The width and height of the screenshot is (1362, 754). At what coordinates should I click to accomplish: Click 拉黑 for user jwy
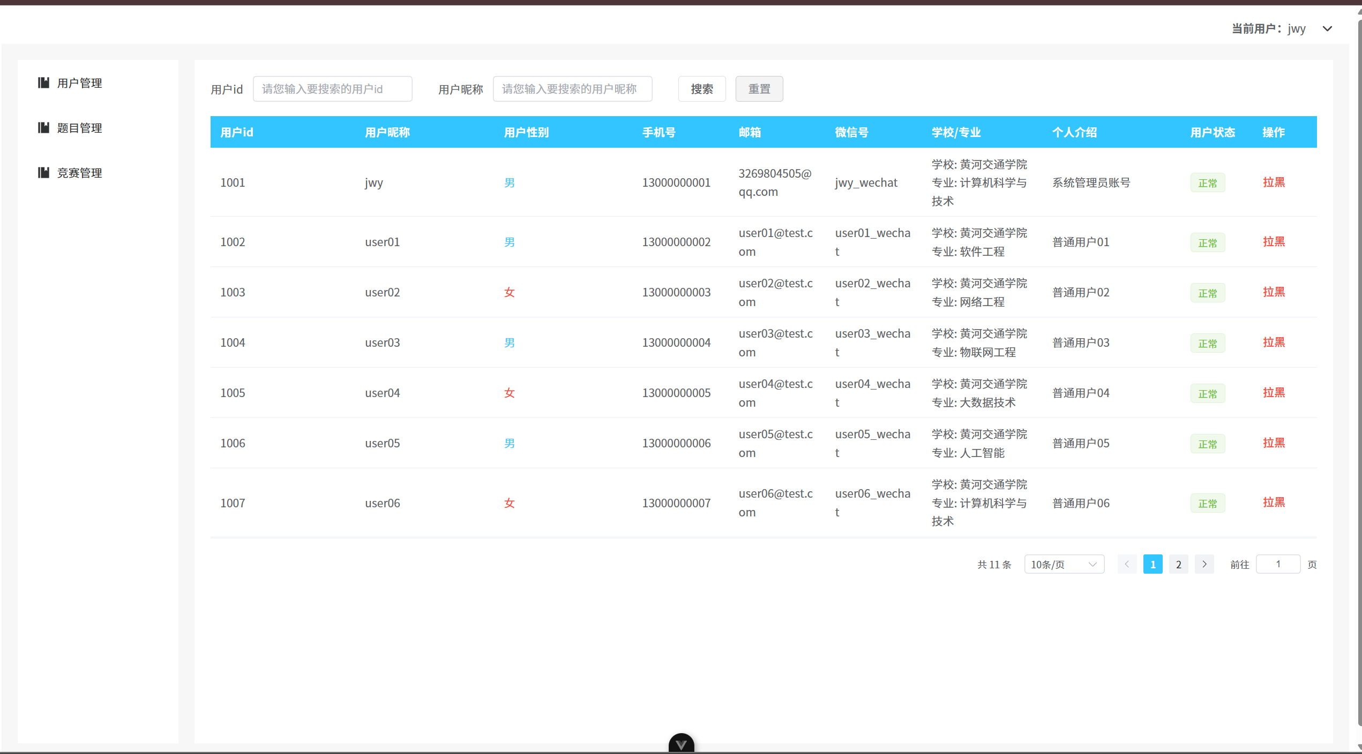1273,182
